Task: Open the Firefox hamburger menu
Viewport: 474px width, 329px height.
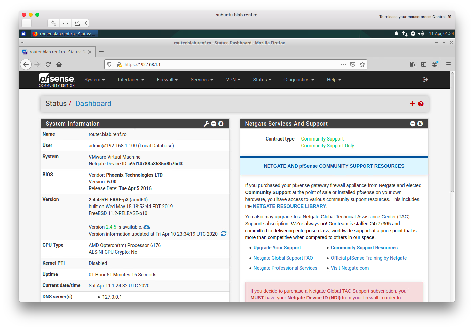Action: pos(448,64)
